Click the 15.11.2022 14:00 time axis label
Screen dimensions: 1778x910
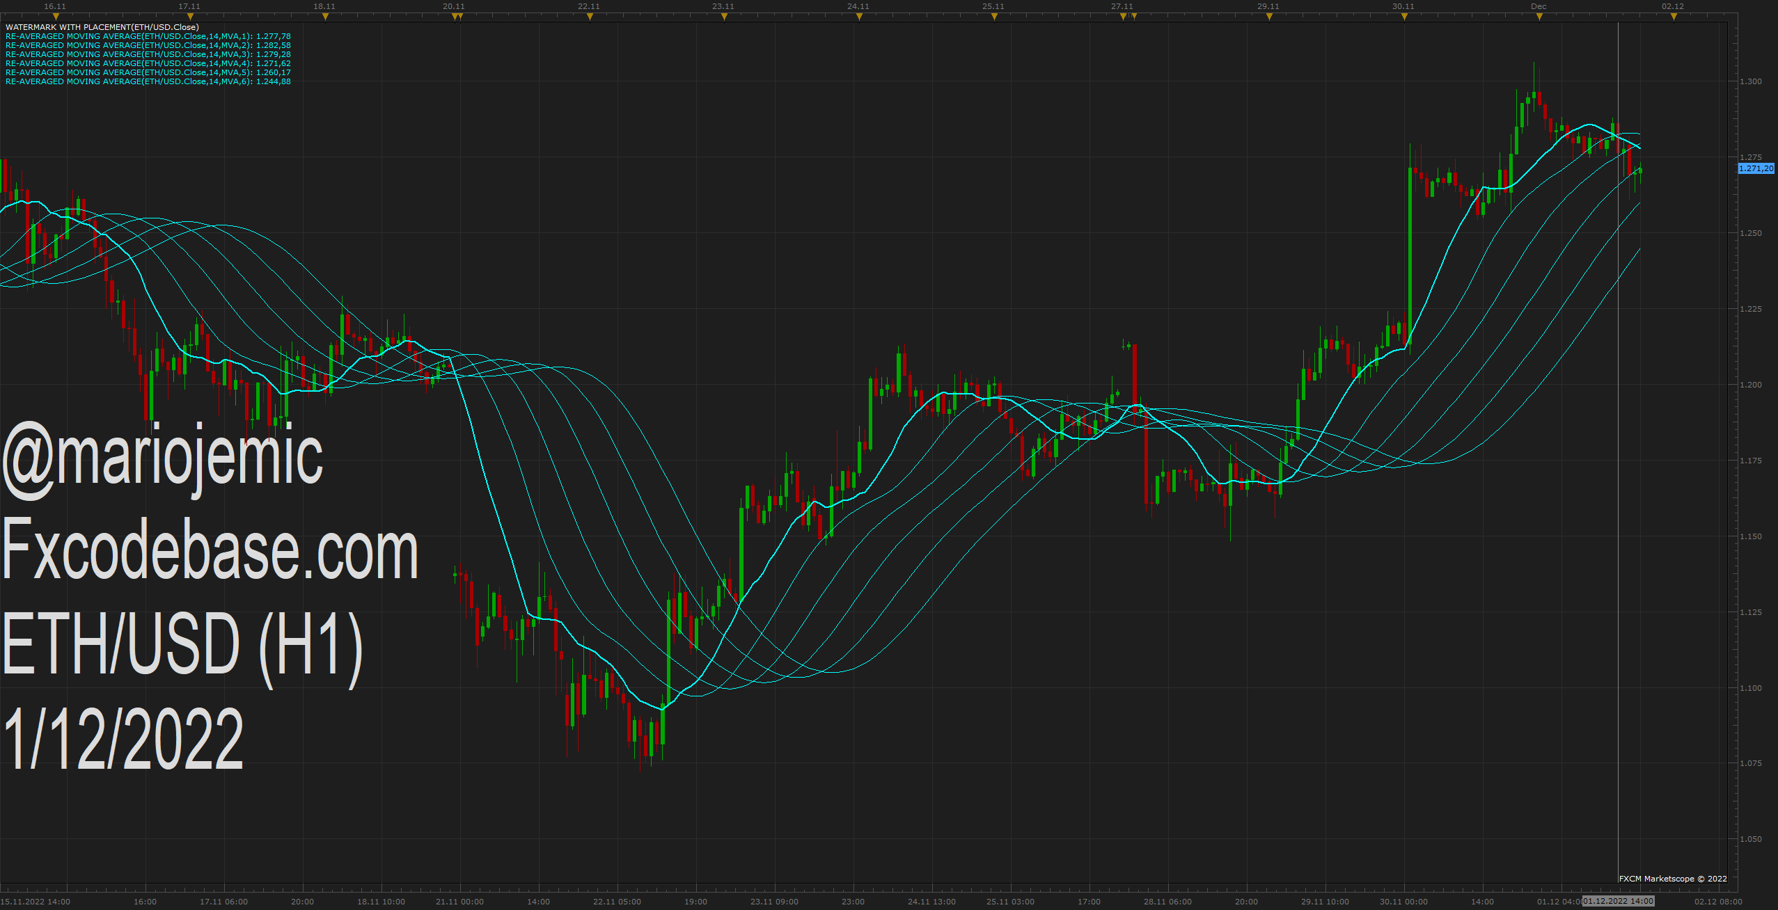click(36, 902)
